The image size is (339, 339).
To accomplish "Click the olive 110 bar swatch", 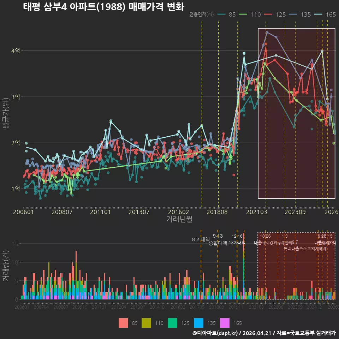I will (x=146, y=323).
